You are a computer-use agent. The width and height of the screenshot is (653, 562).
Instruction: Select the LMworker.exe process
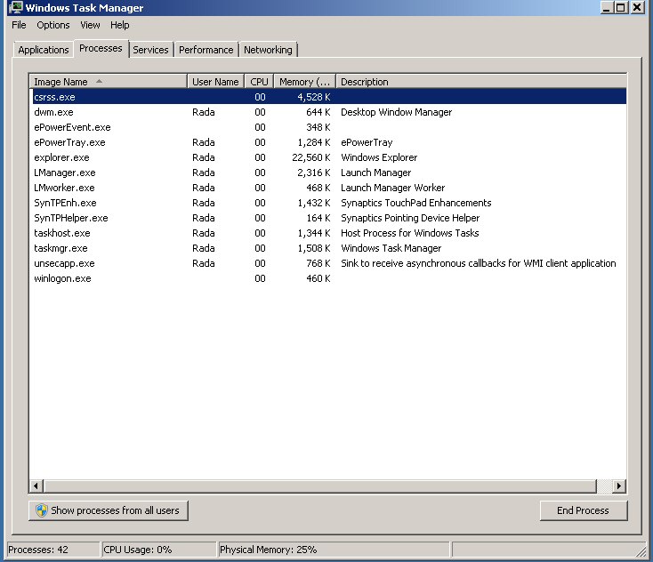pyautogui.click(x=328, y=188)
